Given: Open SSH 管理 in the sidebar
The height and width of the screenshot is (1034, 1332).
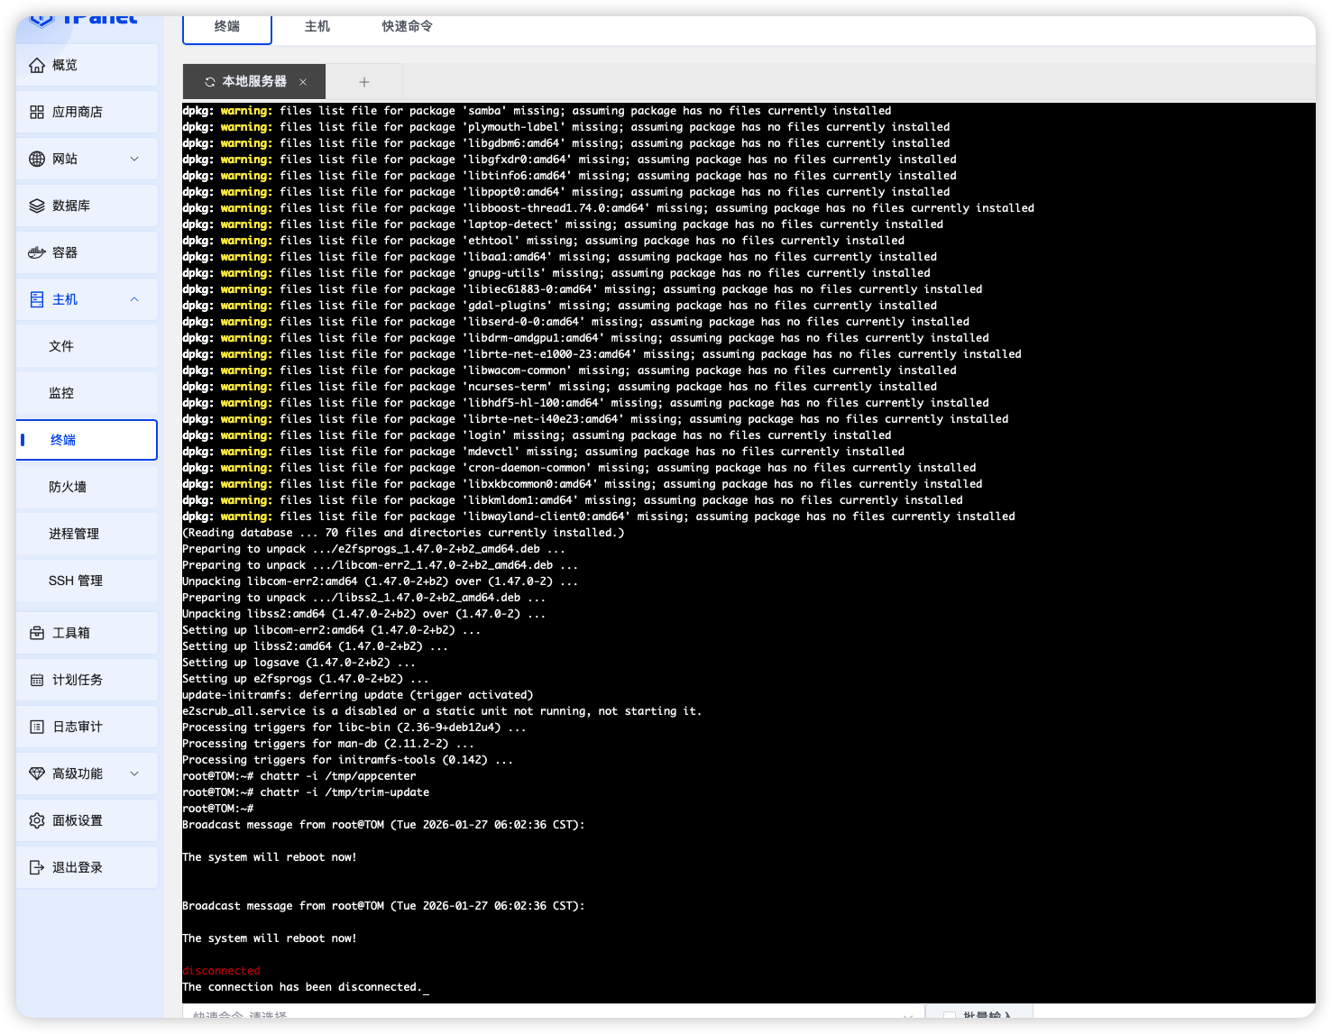Looking at the screenshot, I should click(87, 581).
